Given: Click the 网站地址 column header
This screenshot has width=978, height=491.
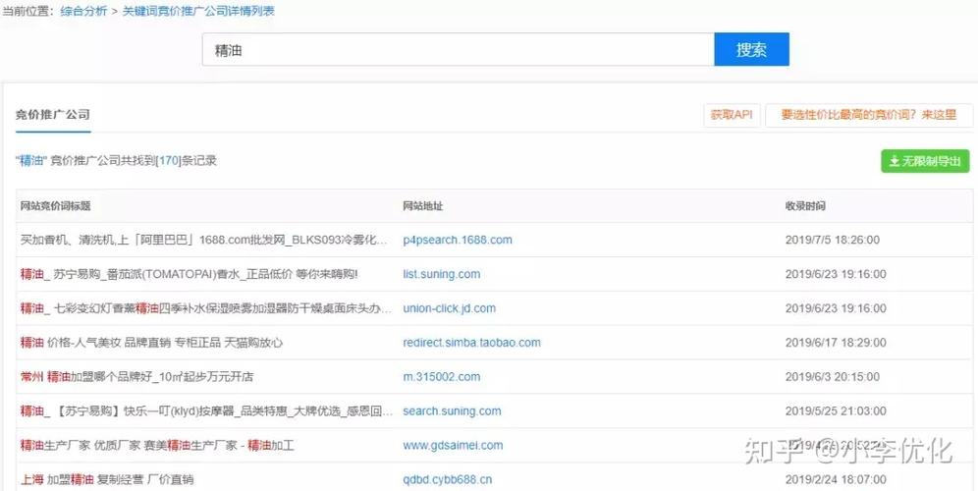Looking at the screenshot, I should 423,206.
